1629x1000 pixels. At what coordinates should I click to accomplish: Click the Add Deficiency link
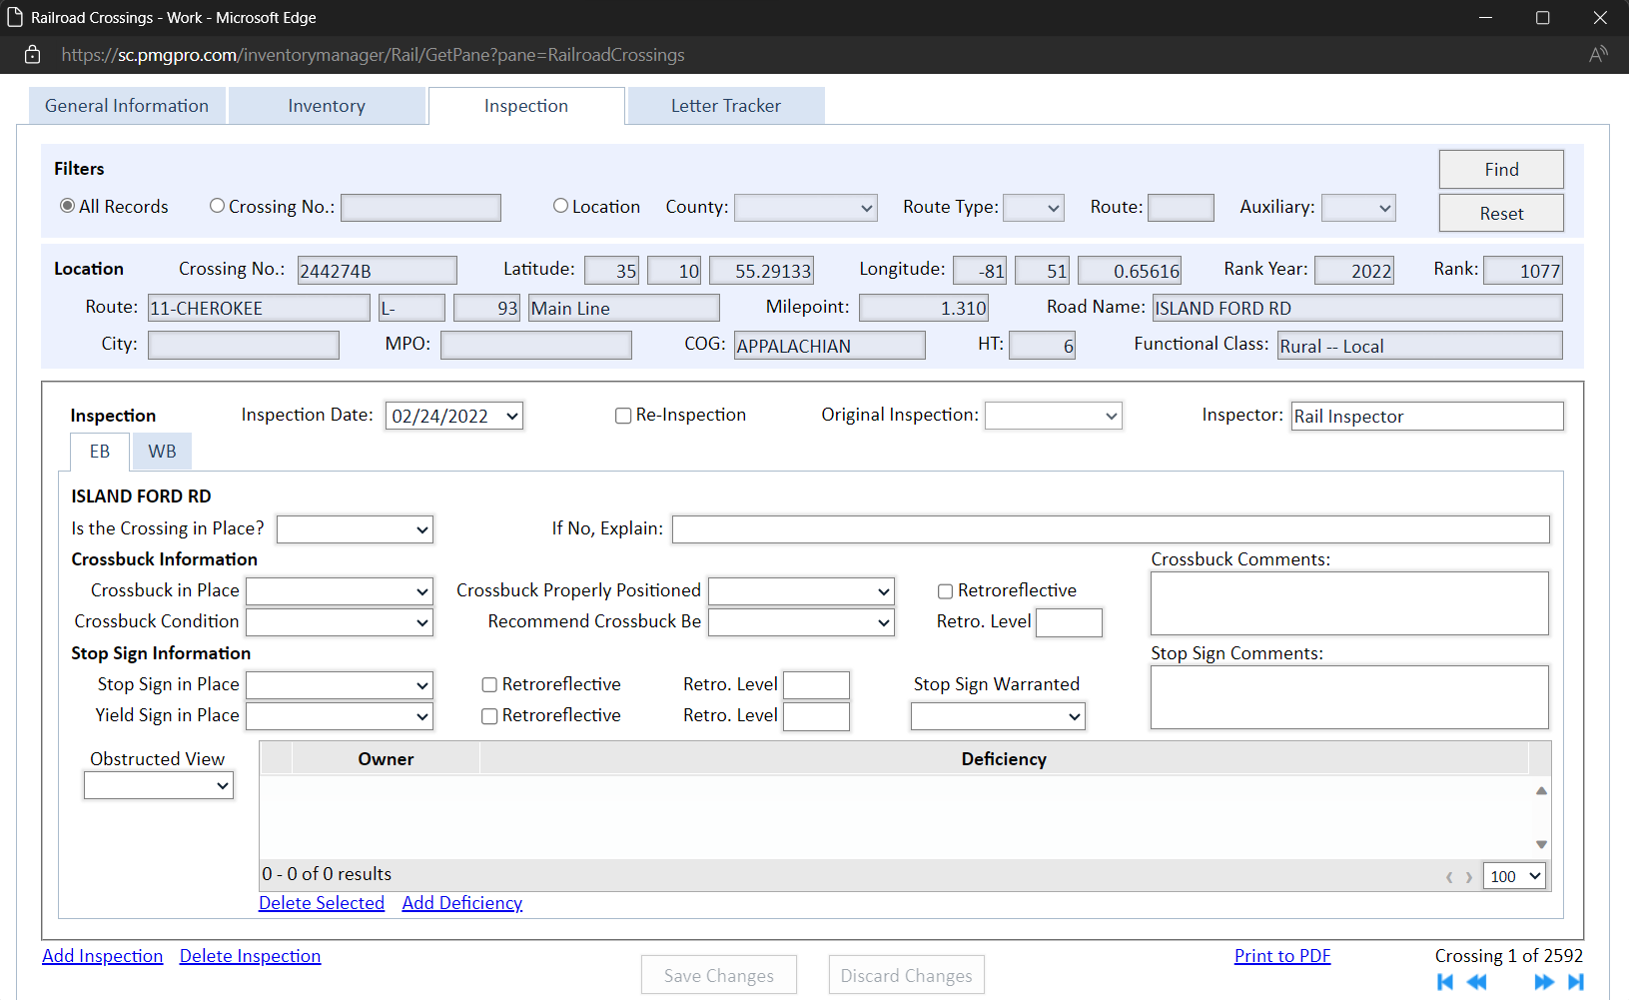tap(462, 903)
